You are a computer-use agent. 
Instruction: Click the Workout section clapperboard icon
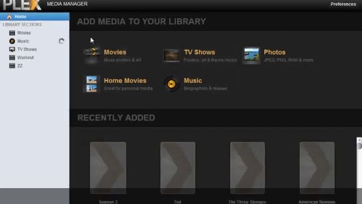pyautogui.click(x=12, y=57)
